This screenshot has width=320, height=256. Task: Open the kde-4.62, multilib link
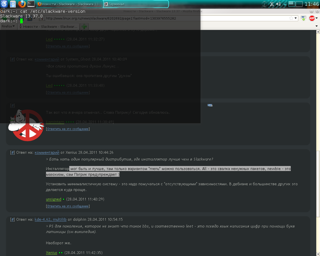point(50,219)
